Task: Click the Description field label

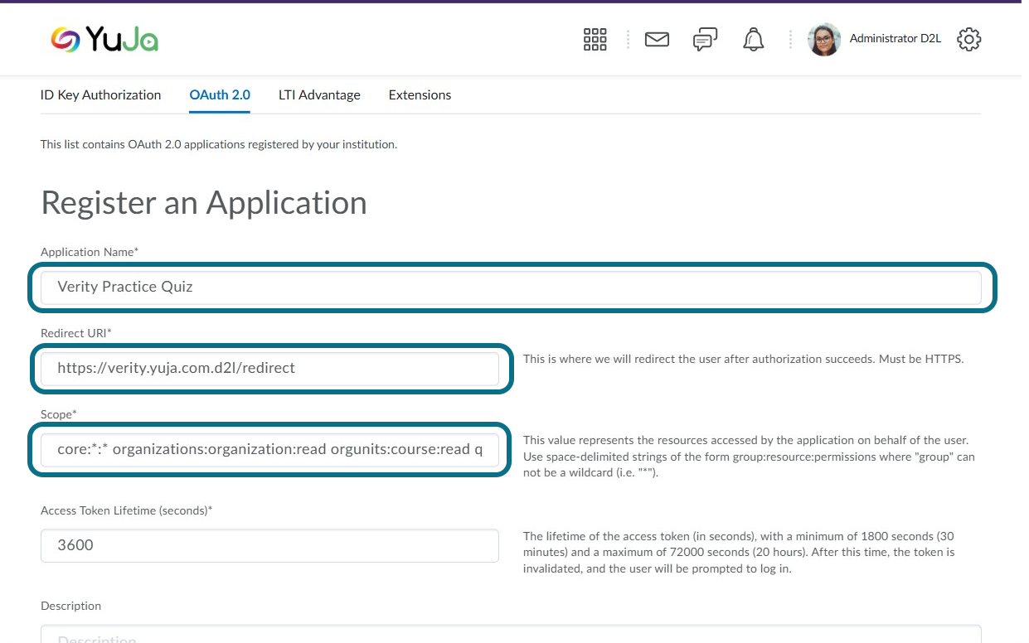Action: 70,606
